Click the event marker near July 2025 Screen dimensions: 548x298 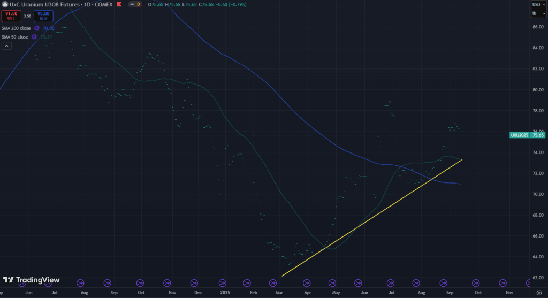[x=392, y=282]
